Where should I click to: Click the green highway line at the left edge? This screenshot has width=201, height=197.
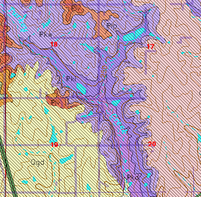6,166
